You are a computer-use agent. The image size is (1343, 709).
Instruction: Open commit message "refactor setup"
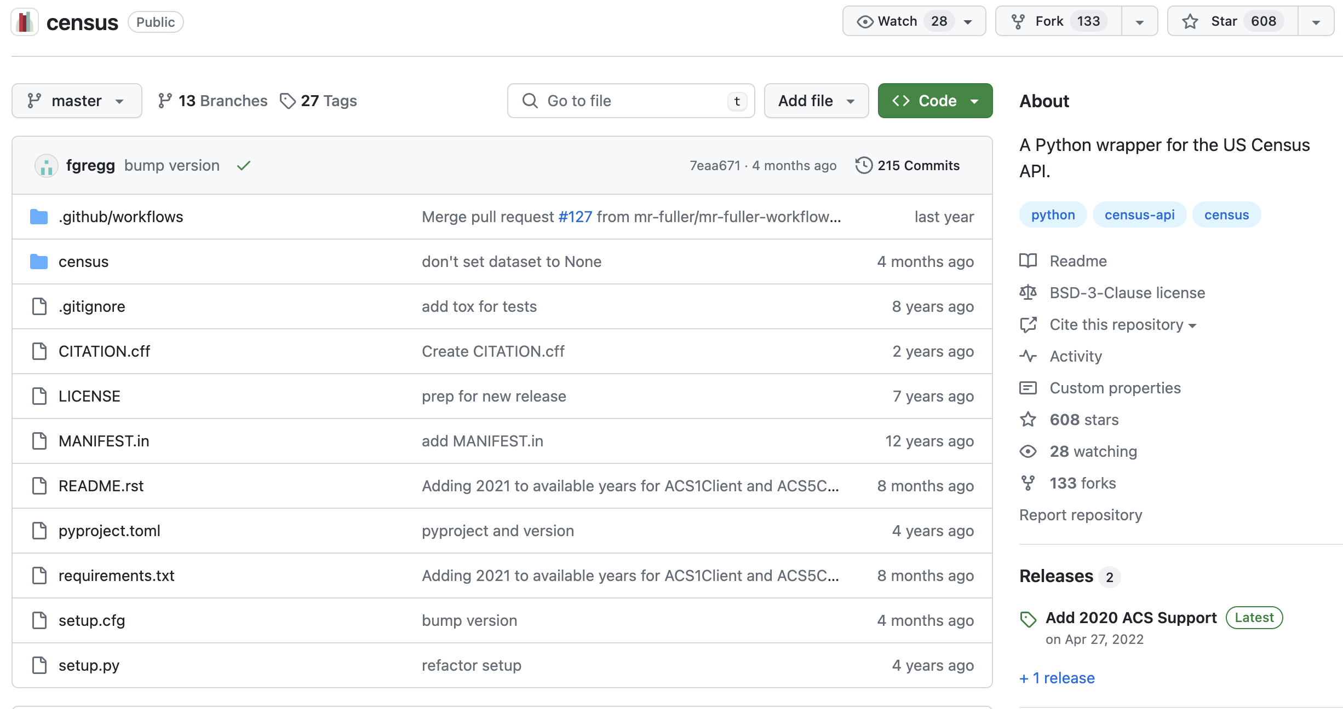pos(472,665)
